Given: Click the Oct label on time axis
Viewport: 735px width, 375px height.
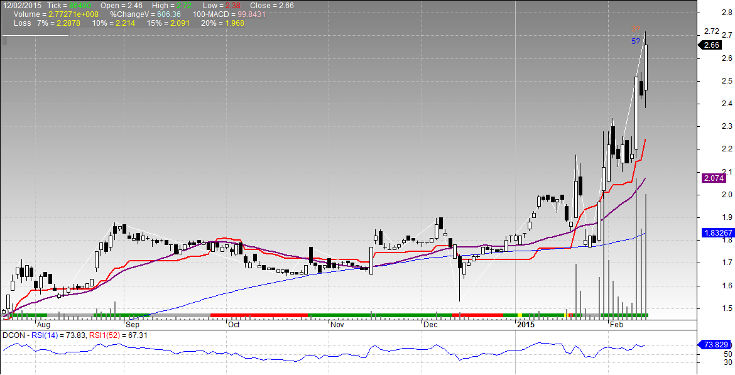Looking at the screenshot, I should tap(234, 324).
